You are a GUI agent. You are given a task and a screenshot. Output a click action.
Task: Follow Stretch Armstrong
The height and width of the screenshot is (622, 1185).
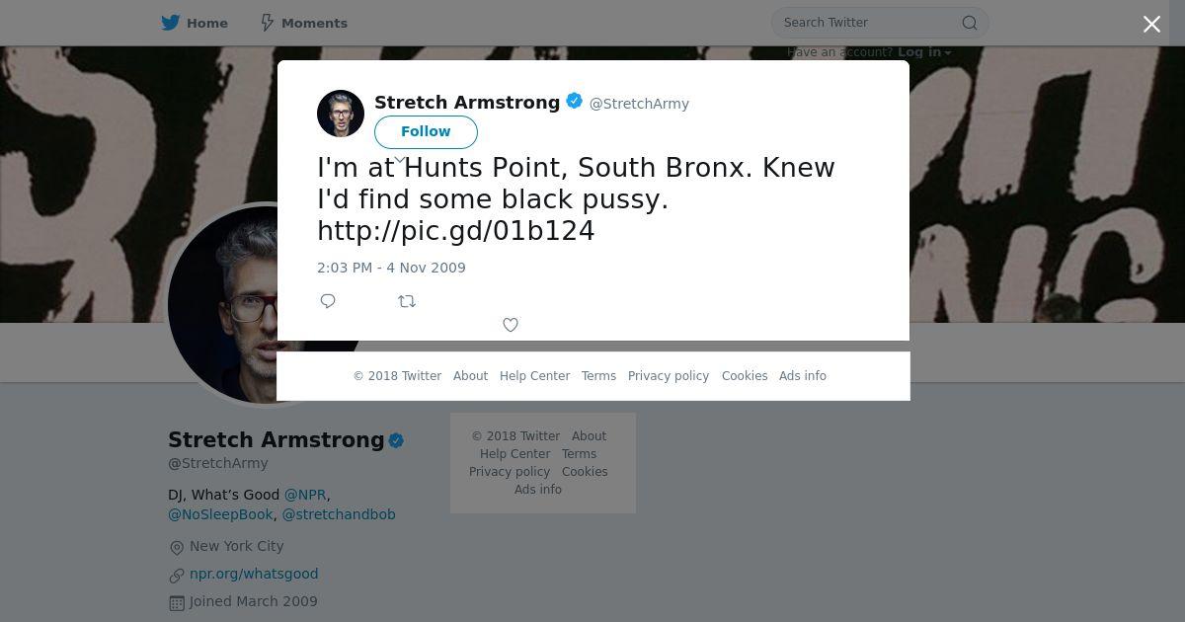coord(426,131)
